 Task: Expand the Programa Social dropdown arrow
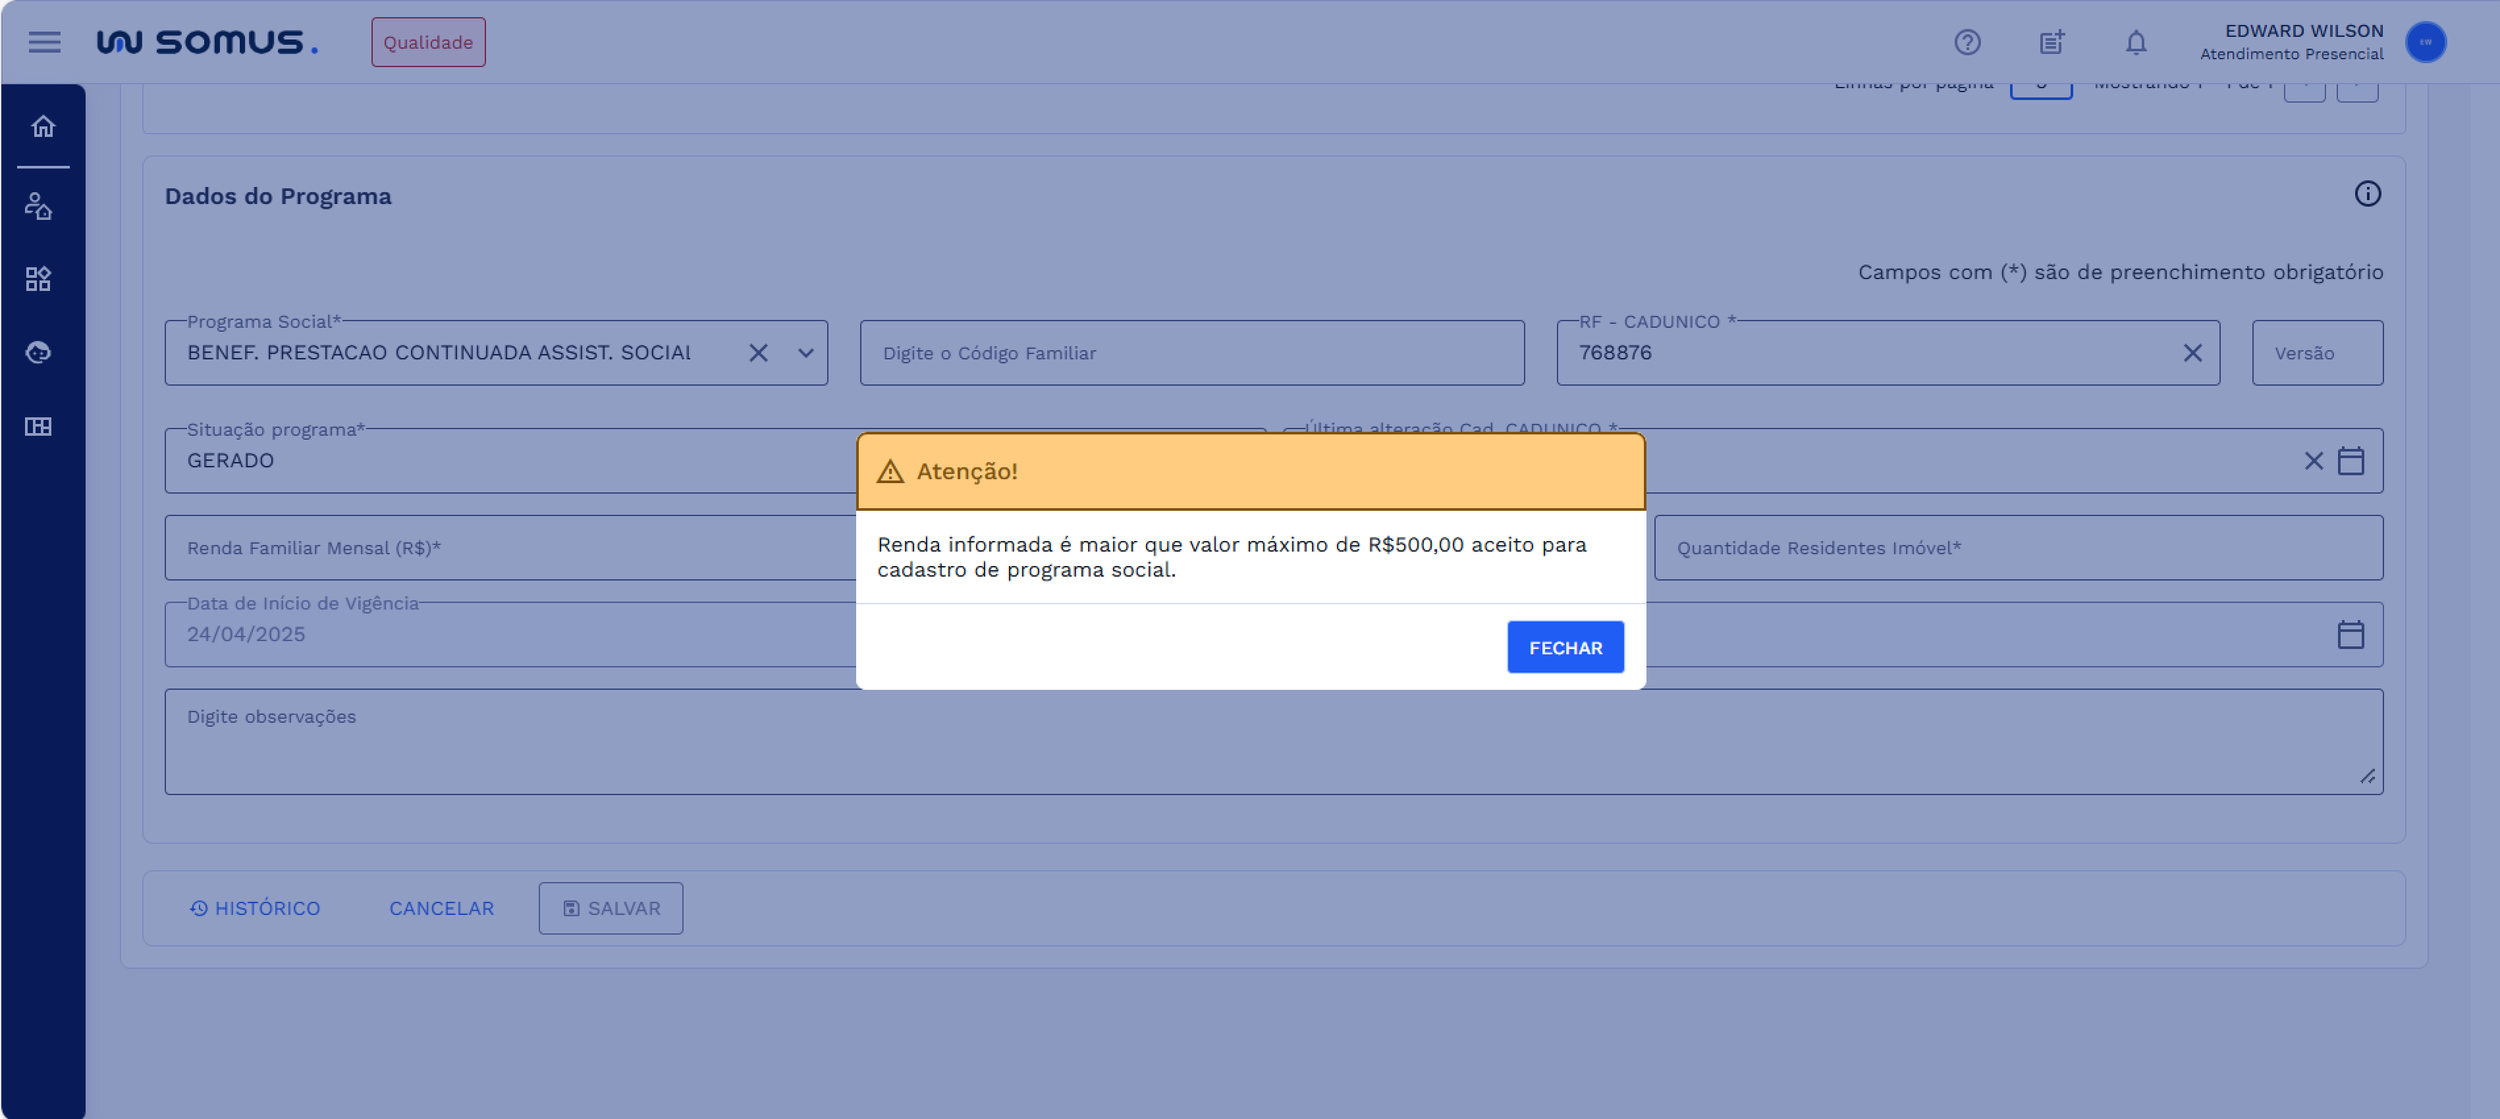805,353
